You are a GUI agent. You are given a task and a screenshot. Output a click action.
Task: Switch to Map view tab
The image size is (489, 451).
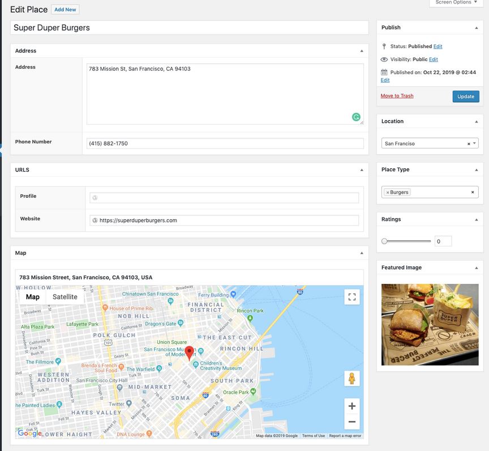click(33, 297)
